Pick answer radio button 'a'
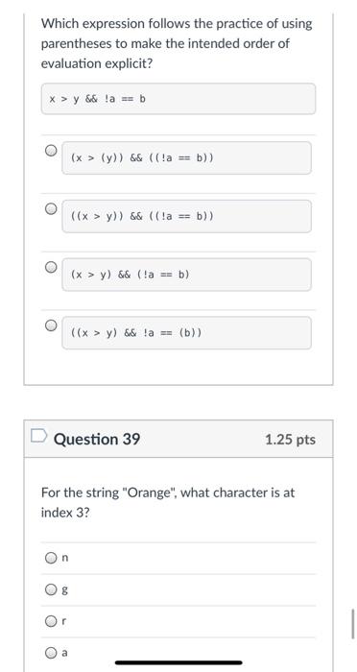Viewport: 357px width, 672px height. (x=51, y=653)
